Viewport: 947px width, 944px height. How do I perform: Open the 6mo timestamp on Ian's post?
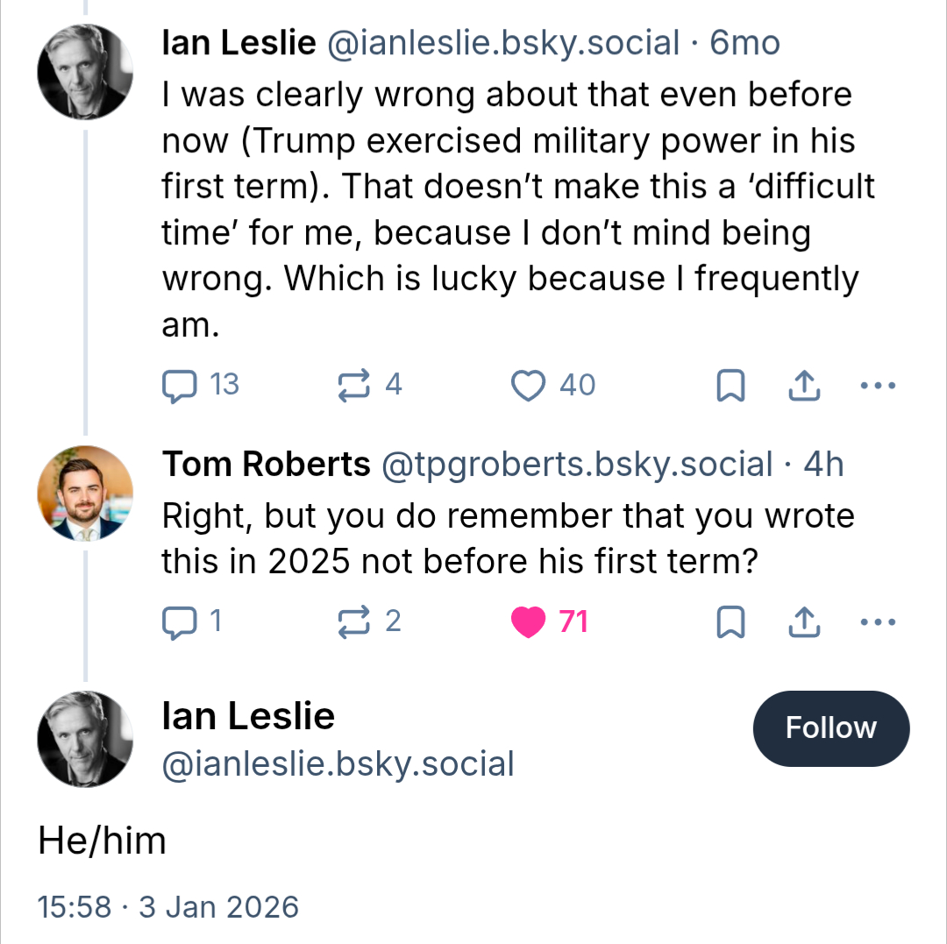click(744, 43)
